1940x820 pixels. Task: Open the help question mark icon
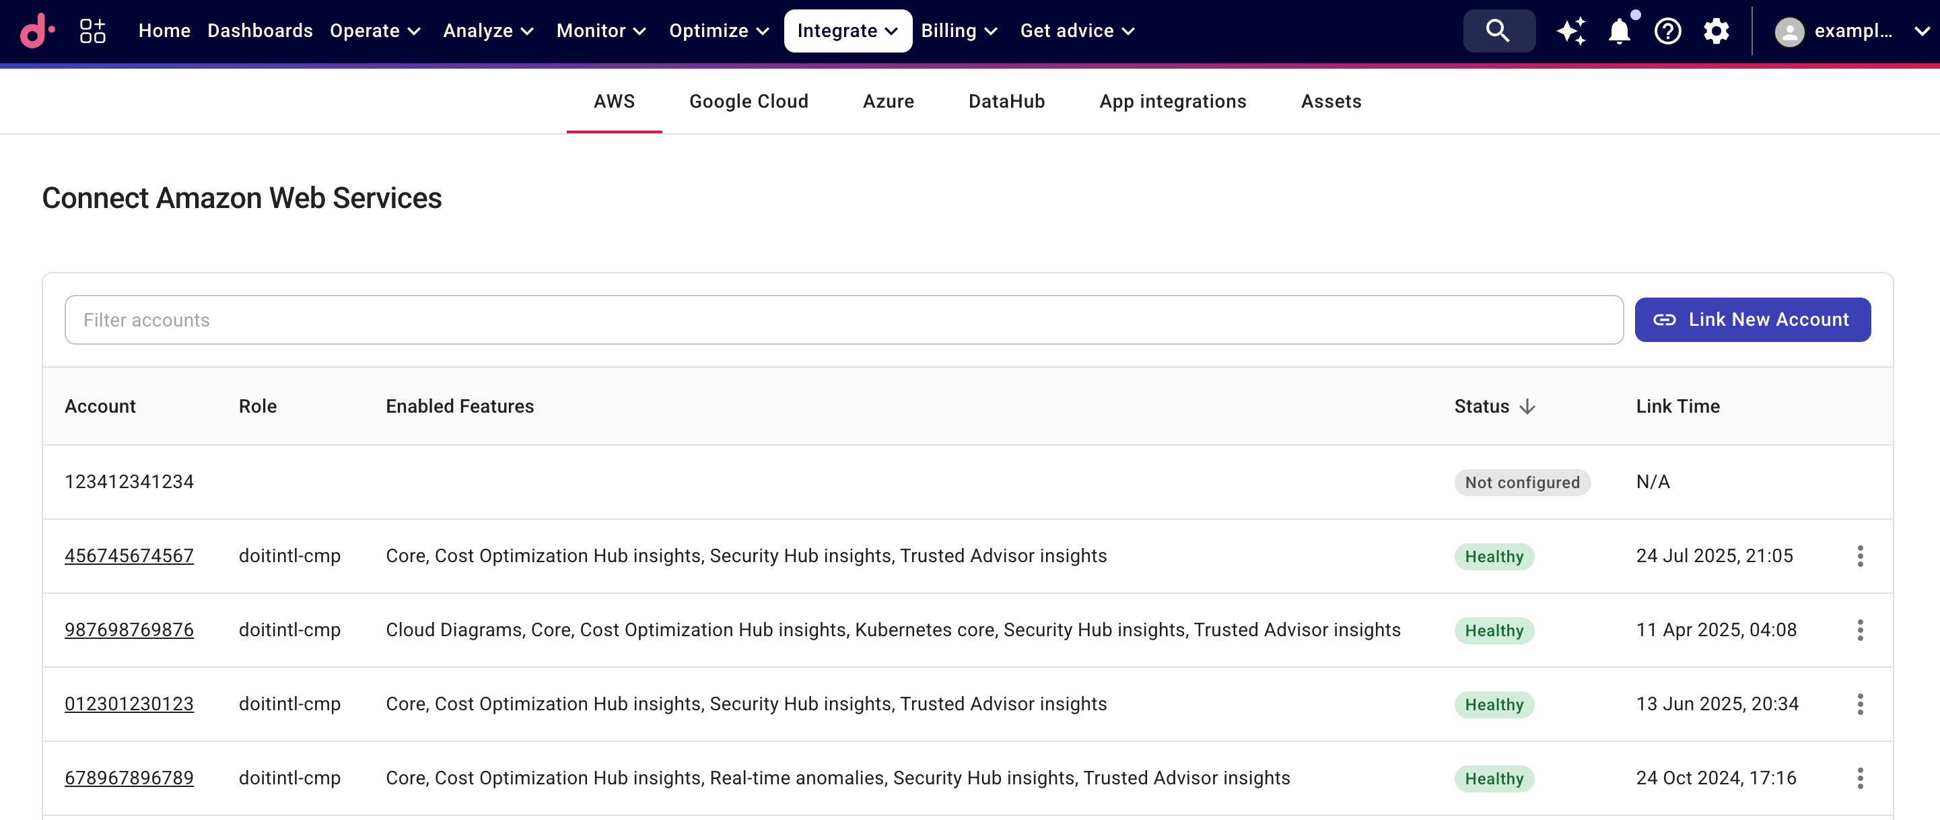1667,31
